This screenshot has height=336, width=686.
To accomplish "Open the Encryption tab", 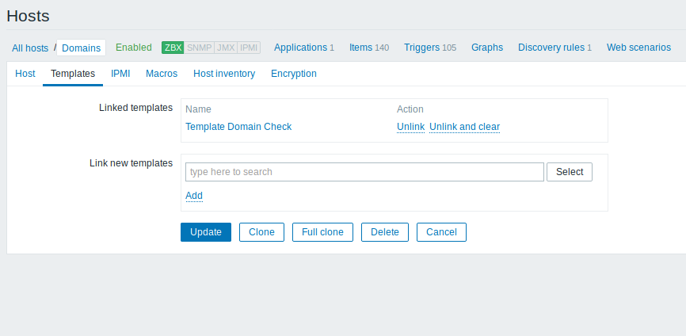I will (293, 74).
